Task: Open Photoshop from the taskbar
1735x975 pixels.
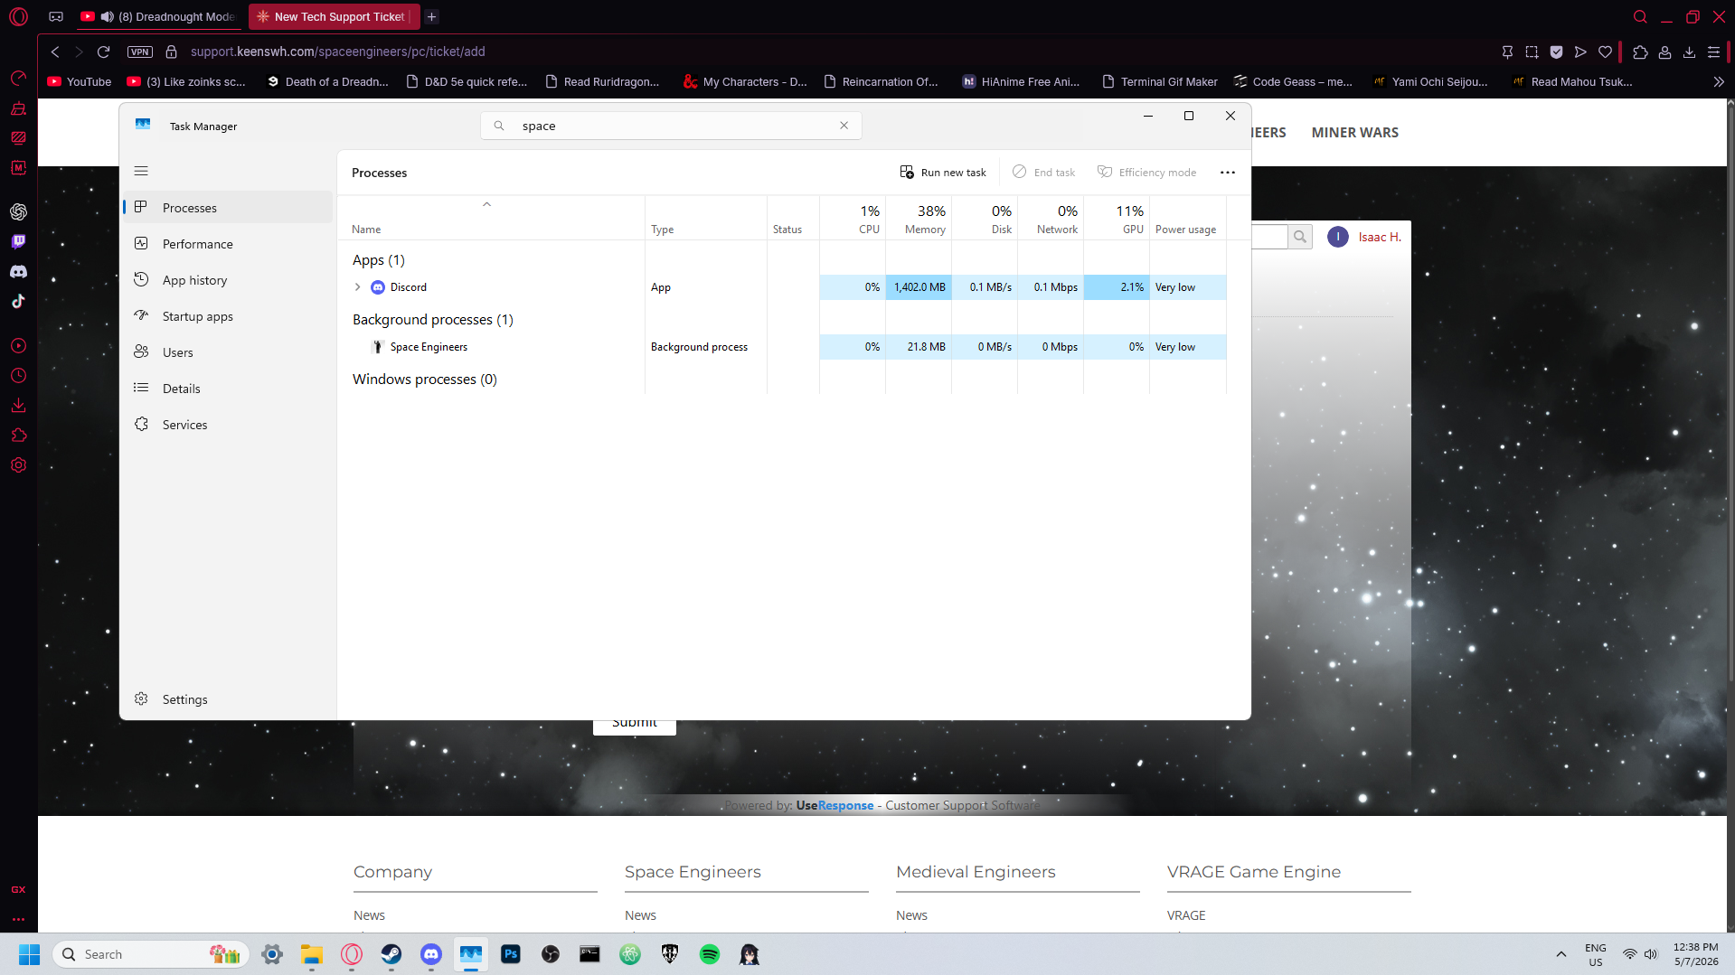Action: (x=511, y=954)
